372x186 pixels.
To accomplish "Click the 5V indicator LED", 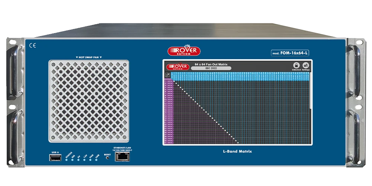I will [x=78, y=160].
